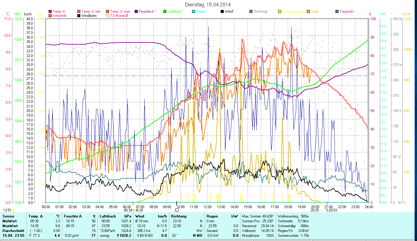Click the 'Taupunkt' legend label
Screen dimensions: 417x241
pos(347,12)
